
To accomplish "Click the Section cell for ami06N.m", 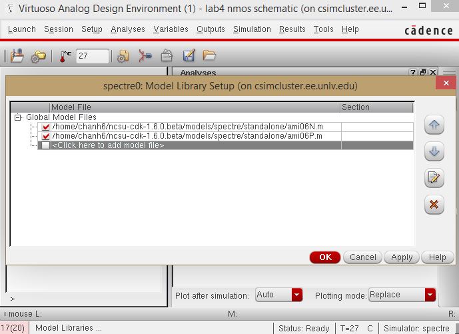I will point(377,127).
